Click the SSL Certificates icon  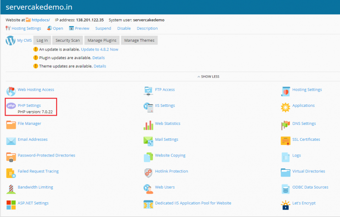(x=286, y=141)
